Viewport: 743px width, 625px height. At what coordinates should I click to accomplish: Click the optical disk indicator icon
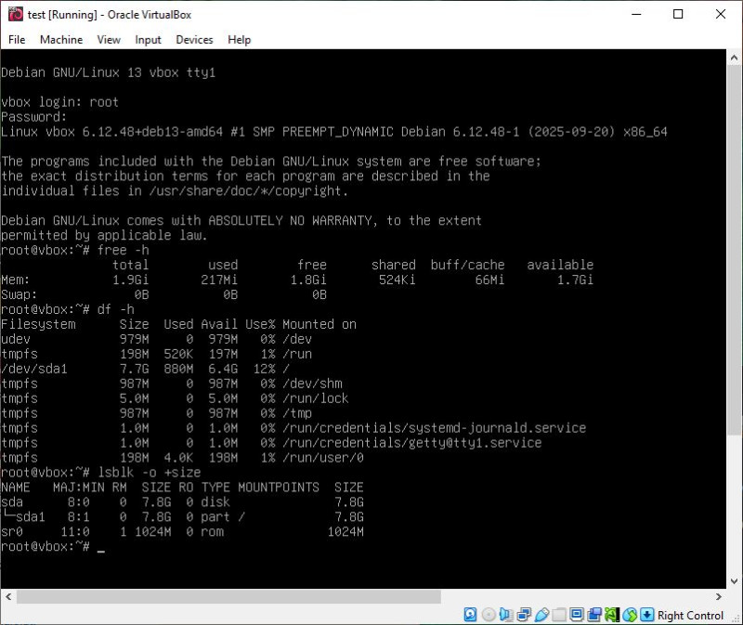pyautogui.click(x=489, y=615)
